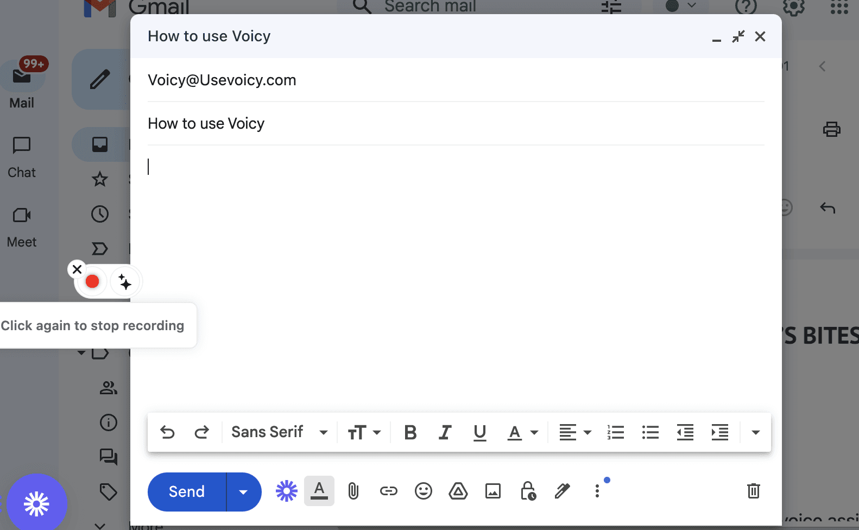Insert a signature with the pen icon

tap(563, 491)
